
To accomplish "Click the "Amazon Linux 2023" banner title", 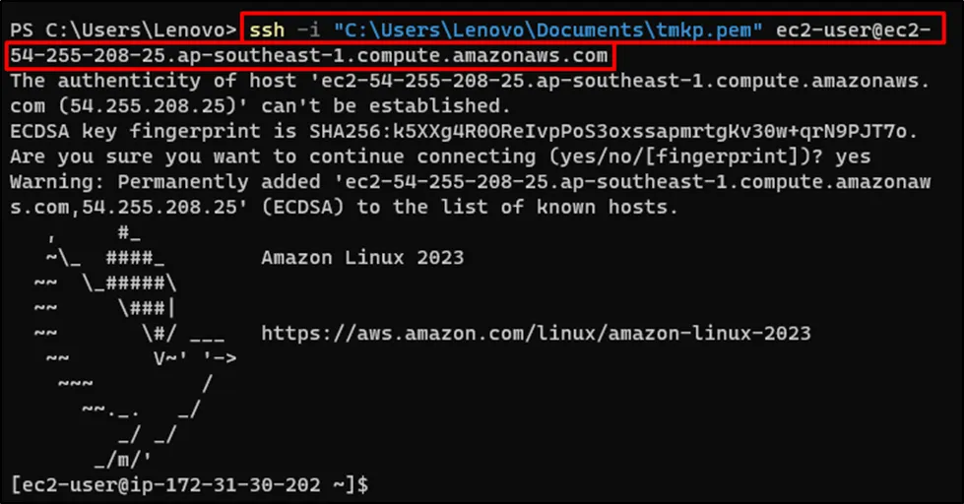I will click(x=362, y=258).
